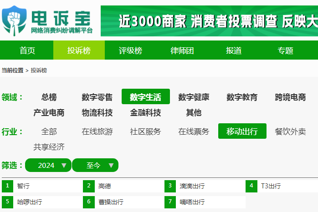Viewport: 318px width, 212px height.
Task: Select the 数字零售 field filter
Action: [x=97, y=97]
